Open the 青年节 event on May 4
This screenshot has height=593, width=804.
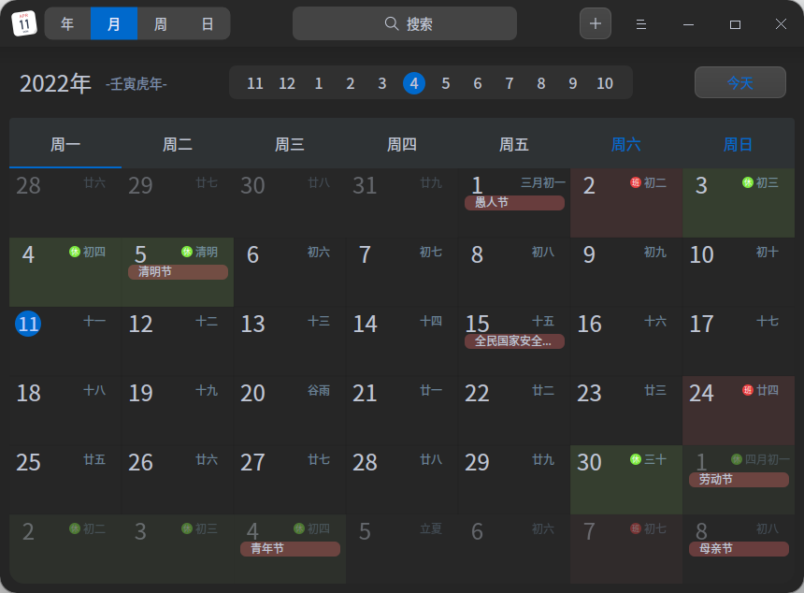(290, 549)
